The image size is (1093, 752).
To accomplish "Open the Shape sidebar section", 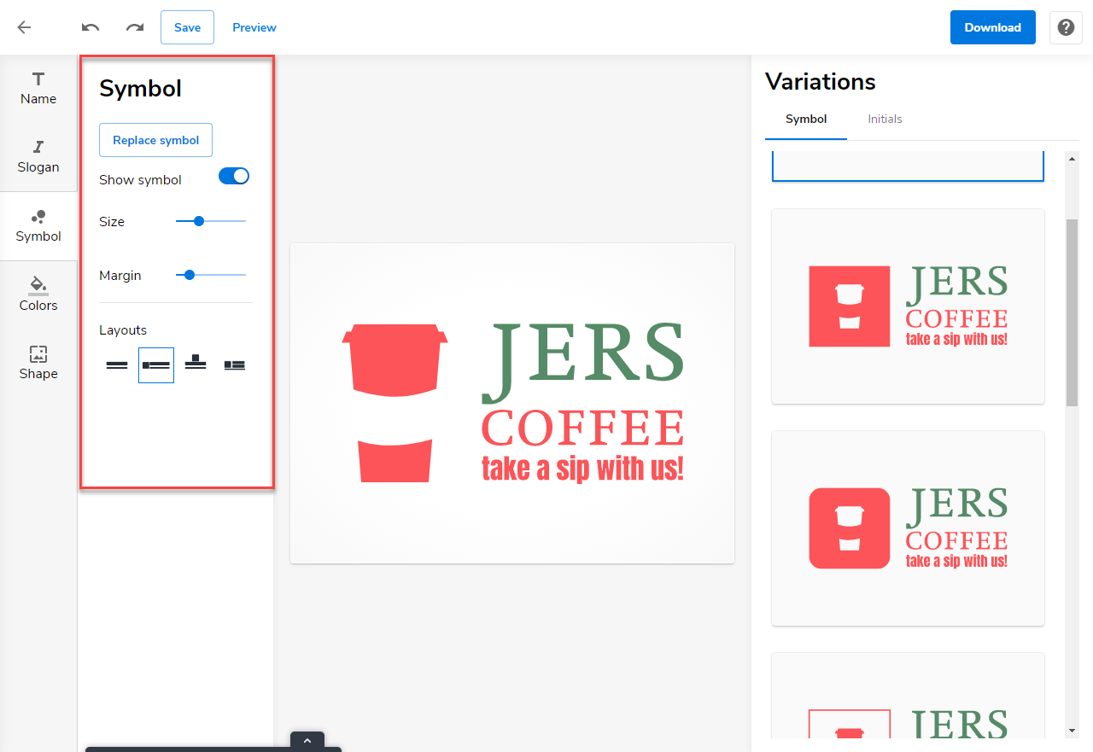I will pyautogui.click(x=38, y=364).
